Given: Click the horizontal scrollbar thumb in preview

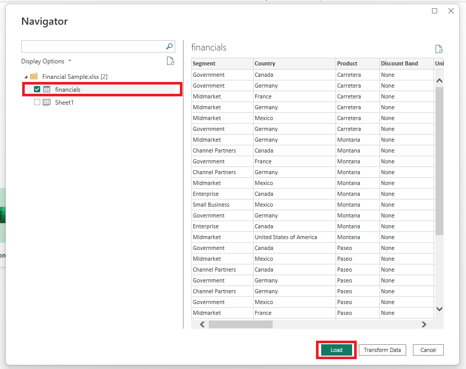Looking at the screenshot, I should pos(241,325).
